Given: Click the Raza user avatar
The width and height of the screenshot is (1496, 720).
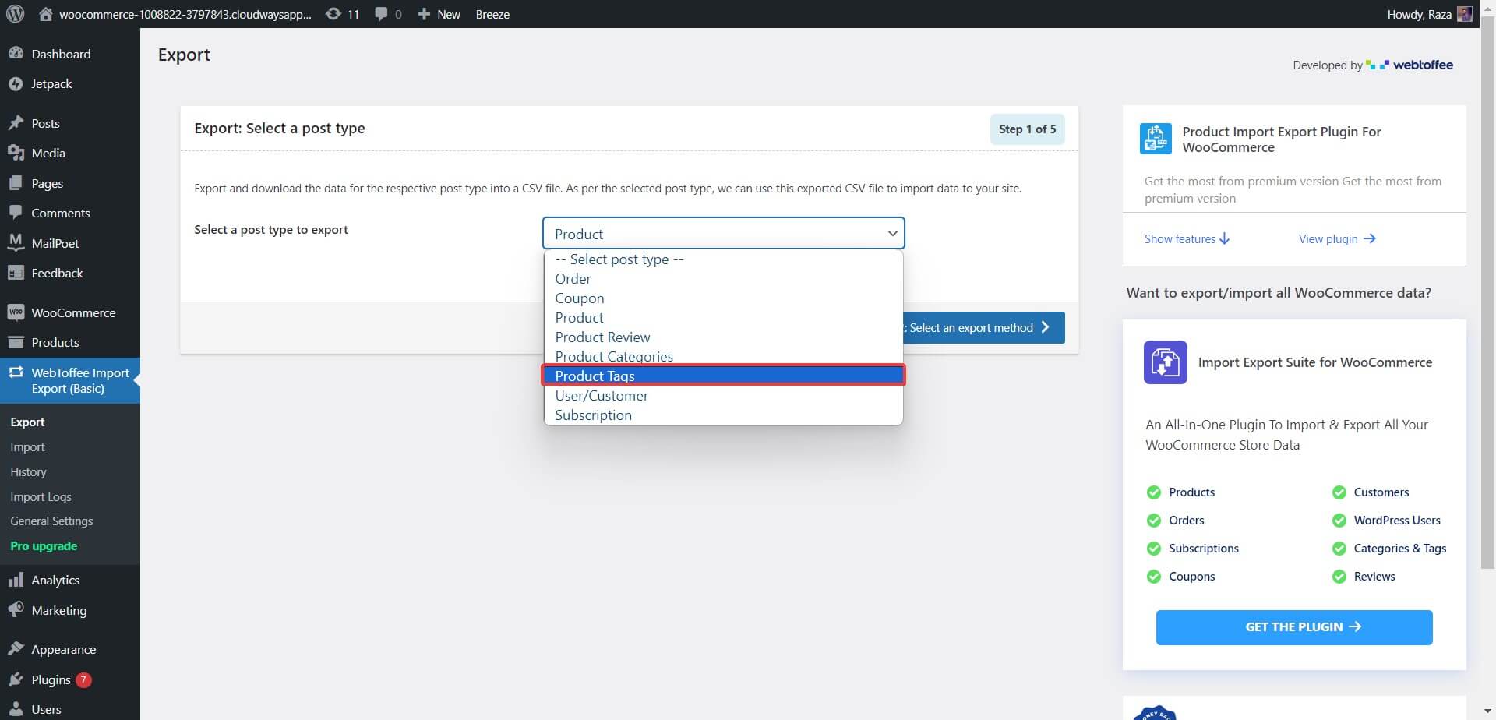Looking at the screenshot, I should click(x=1465, y=14).
